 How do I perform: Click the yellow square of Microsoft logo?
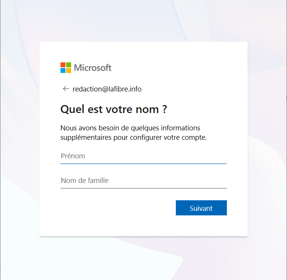68,71
